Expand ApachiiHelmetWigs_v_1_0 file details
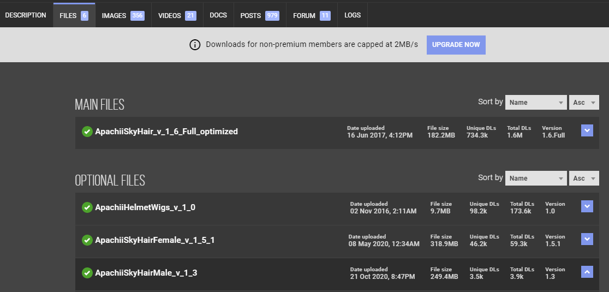 587,206
